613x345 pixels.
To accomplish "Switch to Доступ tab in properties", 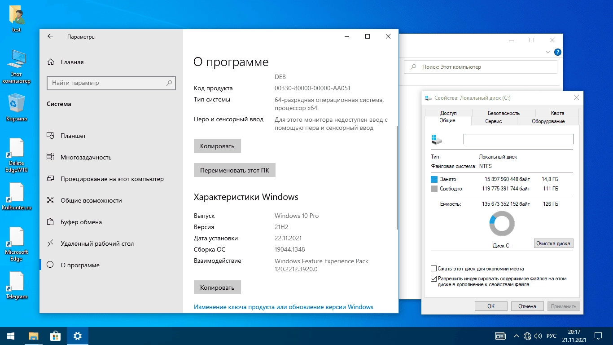I will [x=448, y=113].
